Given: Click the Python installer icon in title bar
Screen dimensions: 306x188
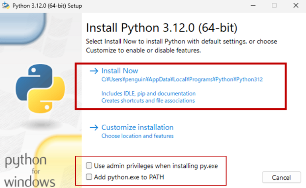Looking at the screenshot, I should click(x=6, y=6).
